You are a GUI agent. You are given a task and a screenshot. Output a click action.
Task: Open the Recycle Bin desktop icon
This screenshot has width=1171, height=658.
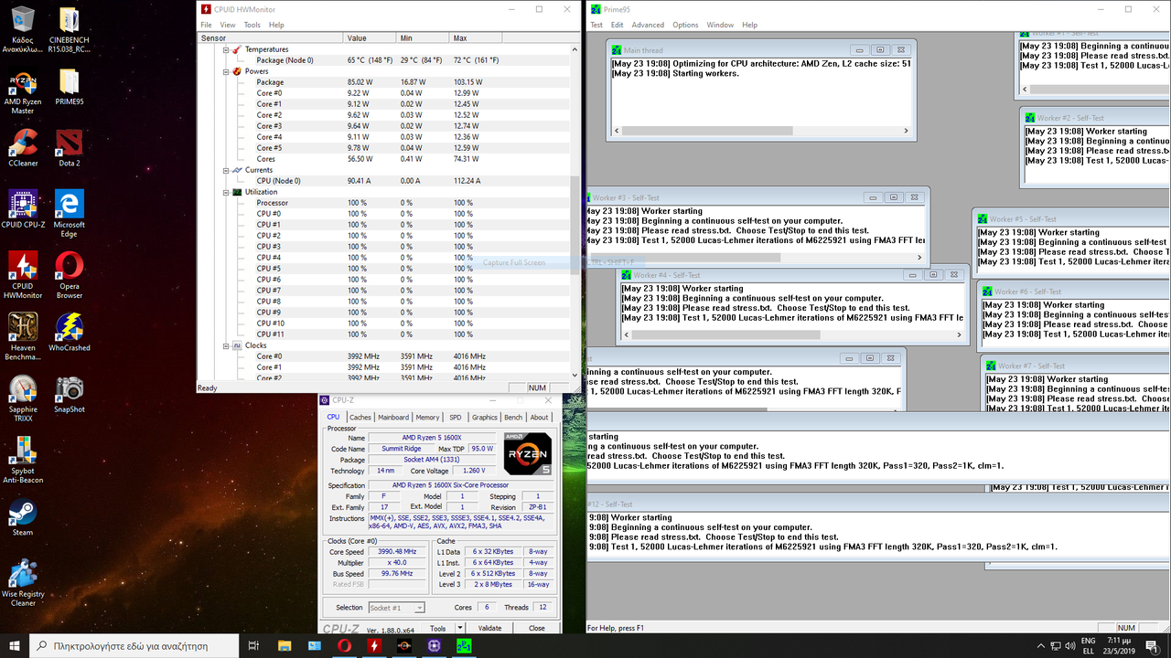point(23,30)
